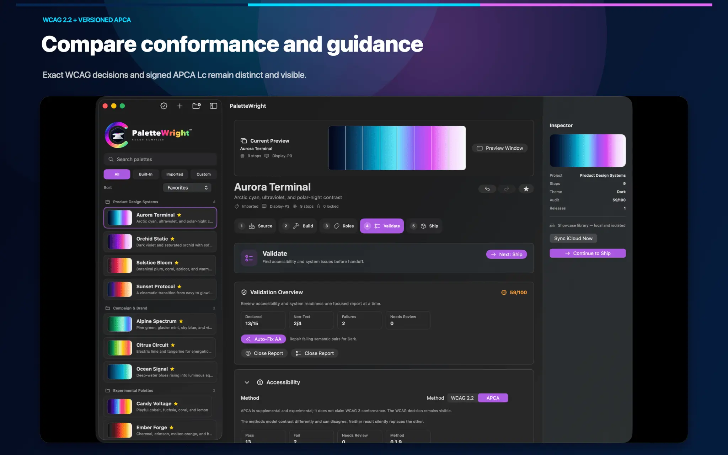
Task: Click the Sync iCloud Now button
Action: click(x=573, y=239)
